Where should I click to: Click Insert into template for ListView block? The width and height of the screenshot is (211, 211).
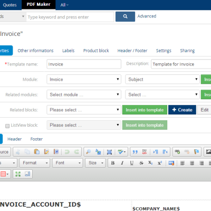[x=145, y=125]
